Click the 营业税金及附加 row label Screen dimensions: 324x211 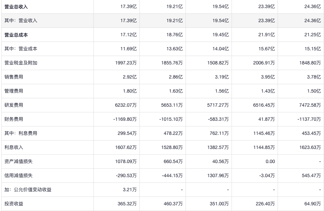(21, 63)
